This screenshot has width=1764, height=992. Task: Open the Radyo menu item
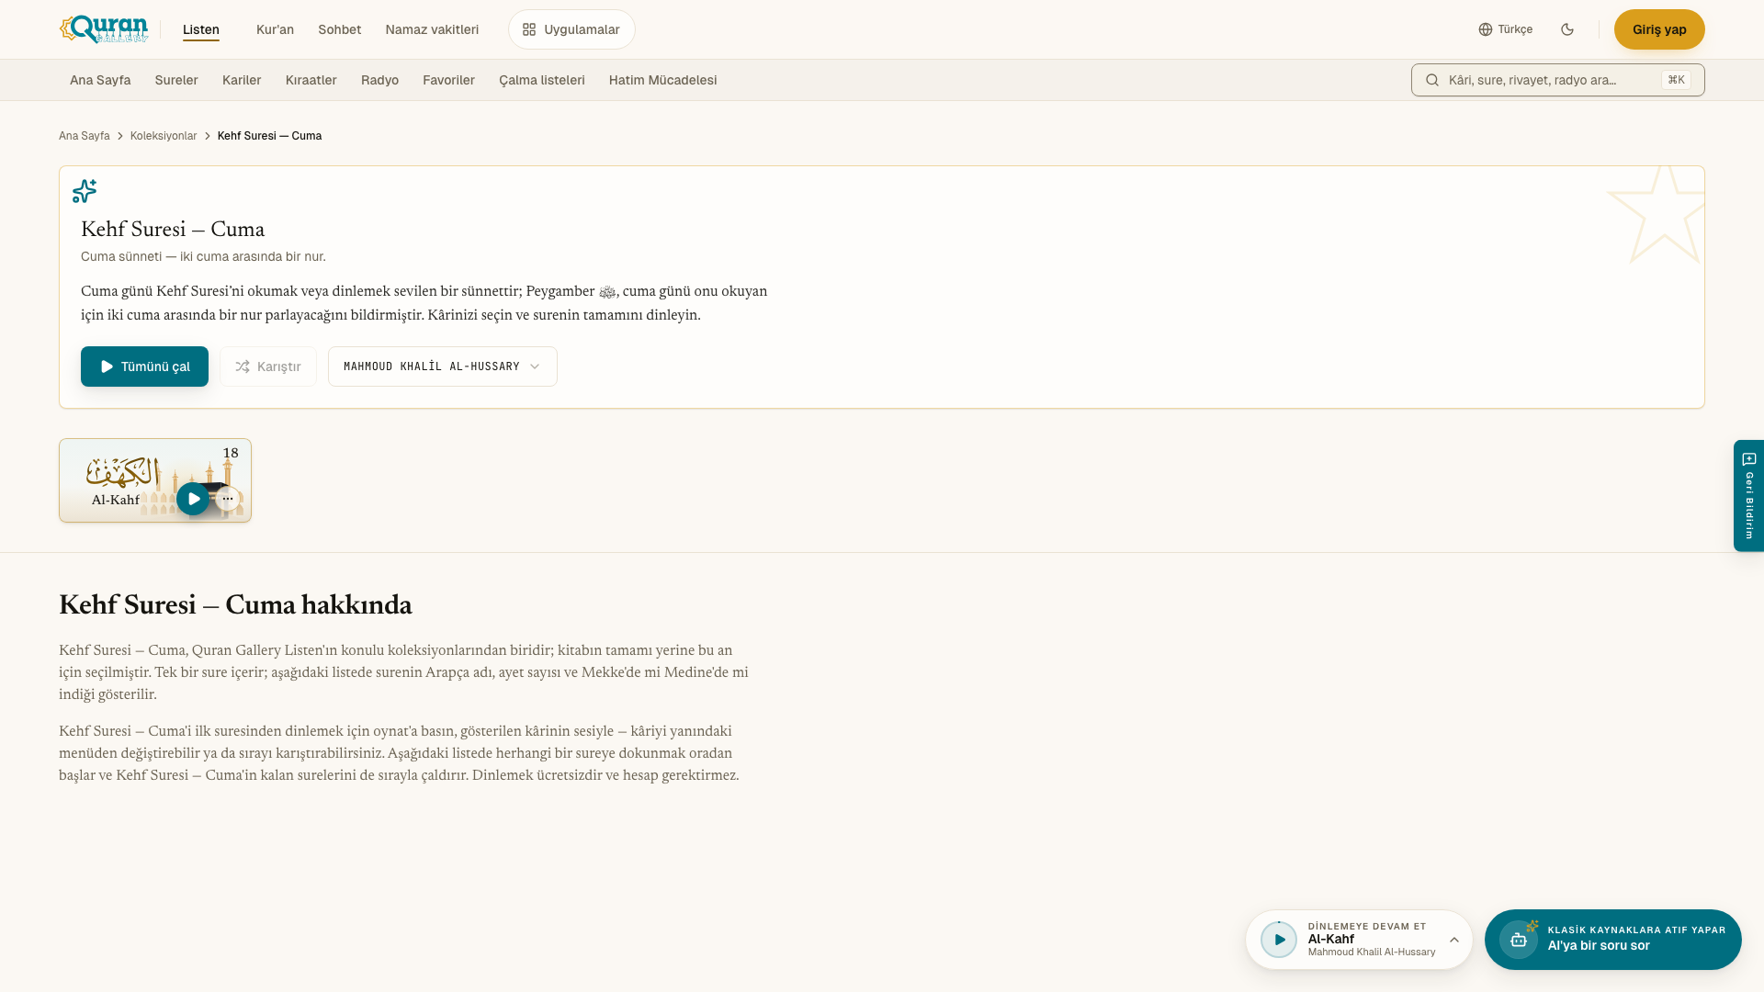tap(379, 80)
